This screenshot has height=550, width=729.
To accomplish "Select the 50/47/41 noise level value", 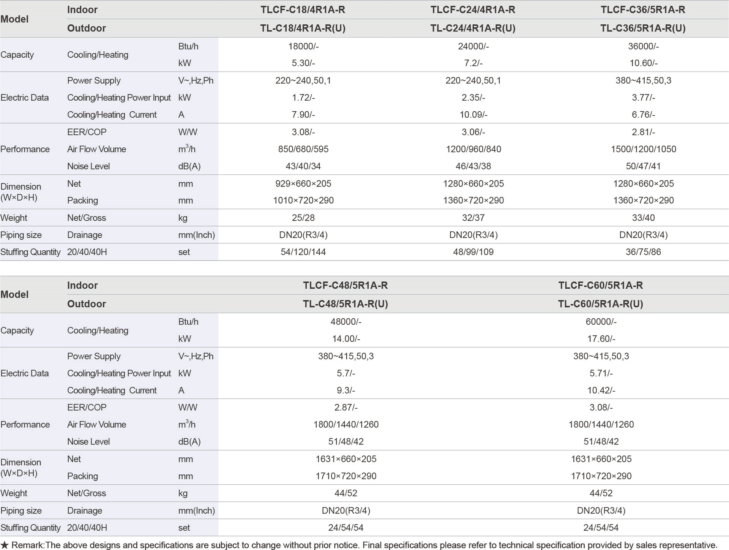I will [643, 166].
